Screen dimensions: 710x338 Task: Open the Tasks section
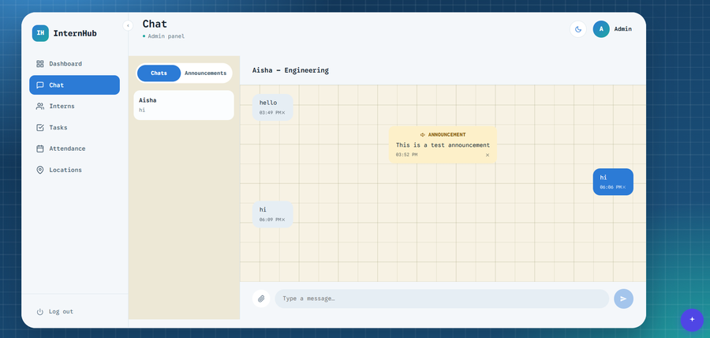(74, 127)
